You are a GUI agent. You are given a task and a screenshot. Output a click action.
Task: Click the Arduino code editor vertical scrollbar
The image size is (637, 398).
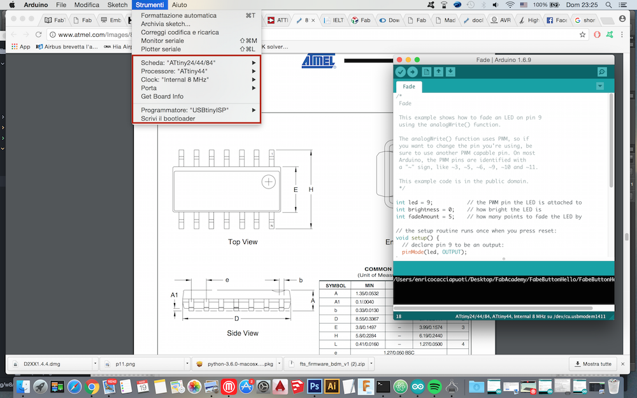point(612,140)
